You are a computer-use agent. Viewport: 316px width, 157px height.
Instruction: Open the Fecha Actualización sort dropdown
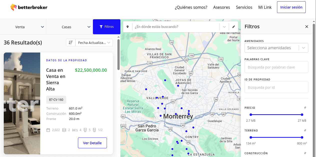click(94, 43)
